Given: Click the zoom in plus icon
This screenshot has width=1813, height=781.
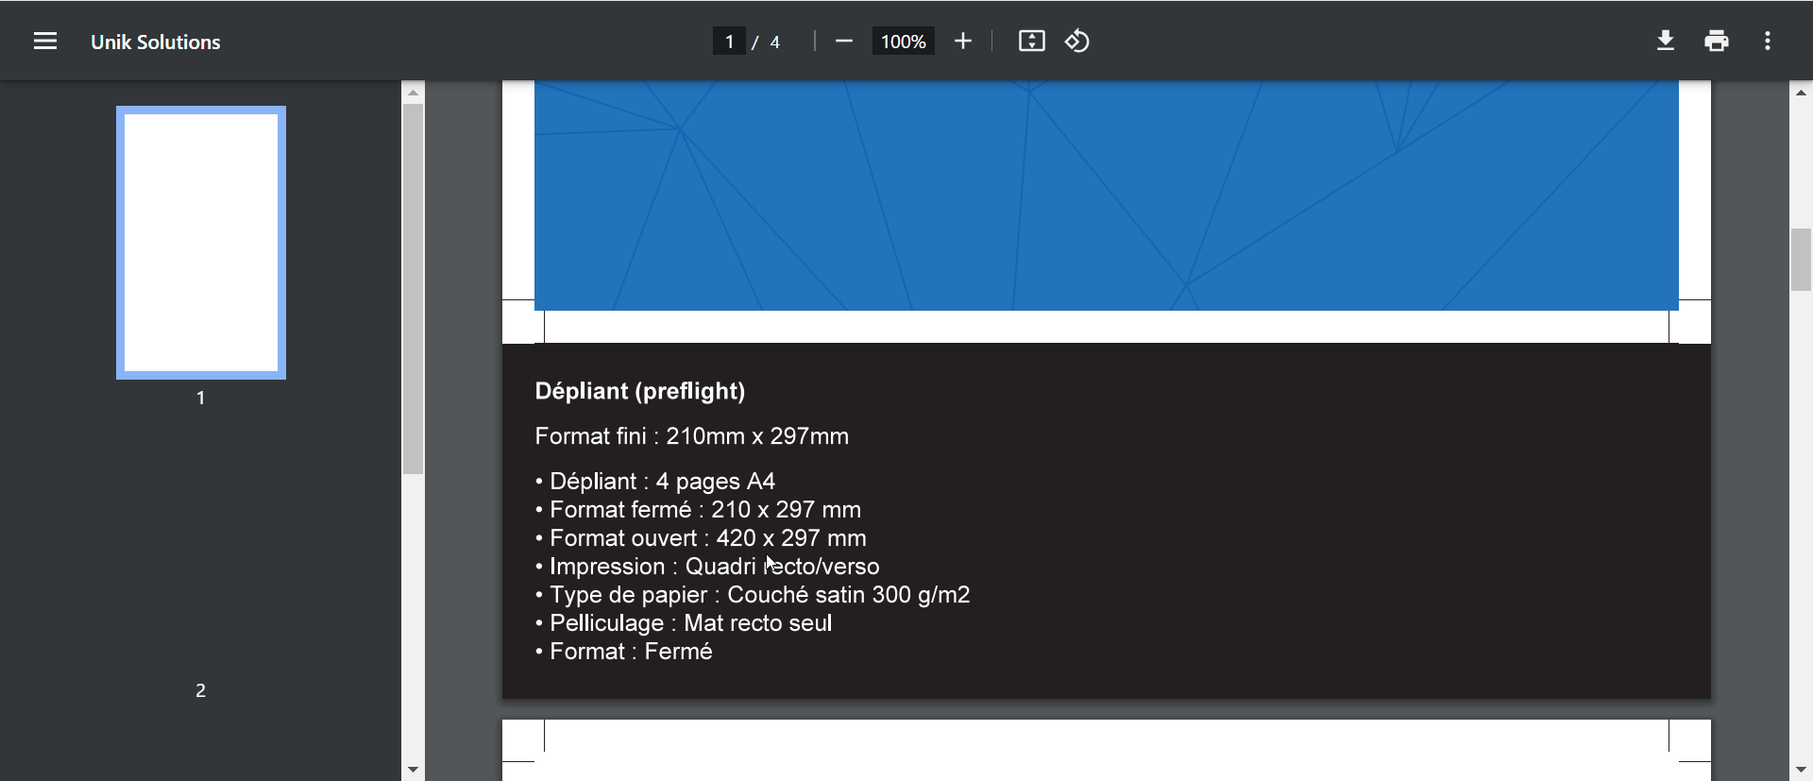Looking at the screenshot, I should (x=962, y=42).
